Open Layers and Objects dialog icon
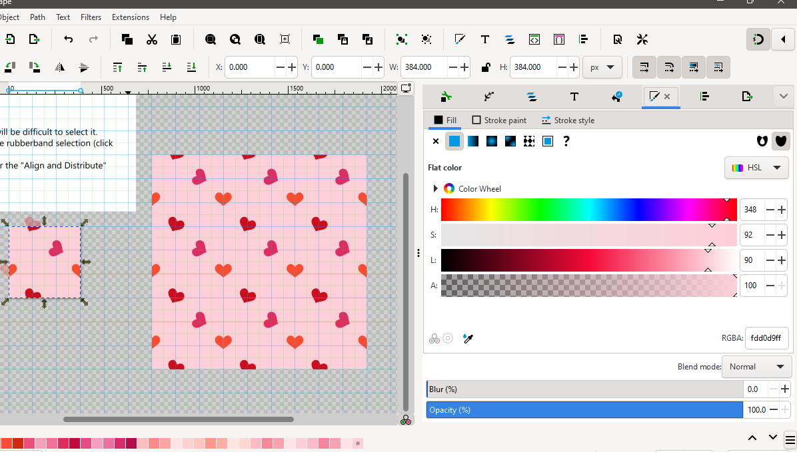Screen dimensions: 797x452 click(x=509, y=39)
